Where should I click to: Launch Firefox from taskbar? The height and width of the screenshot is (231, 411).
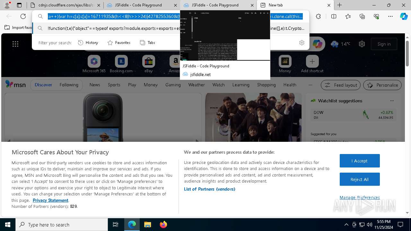point(163,225)
